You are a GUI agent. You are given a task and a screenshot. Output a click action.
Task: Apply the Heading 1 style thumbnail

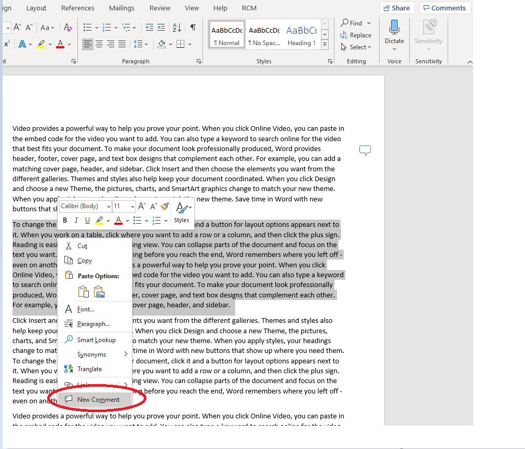(301, 35)
